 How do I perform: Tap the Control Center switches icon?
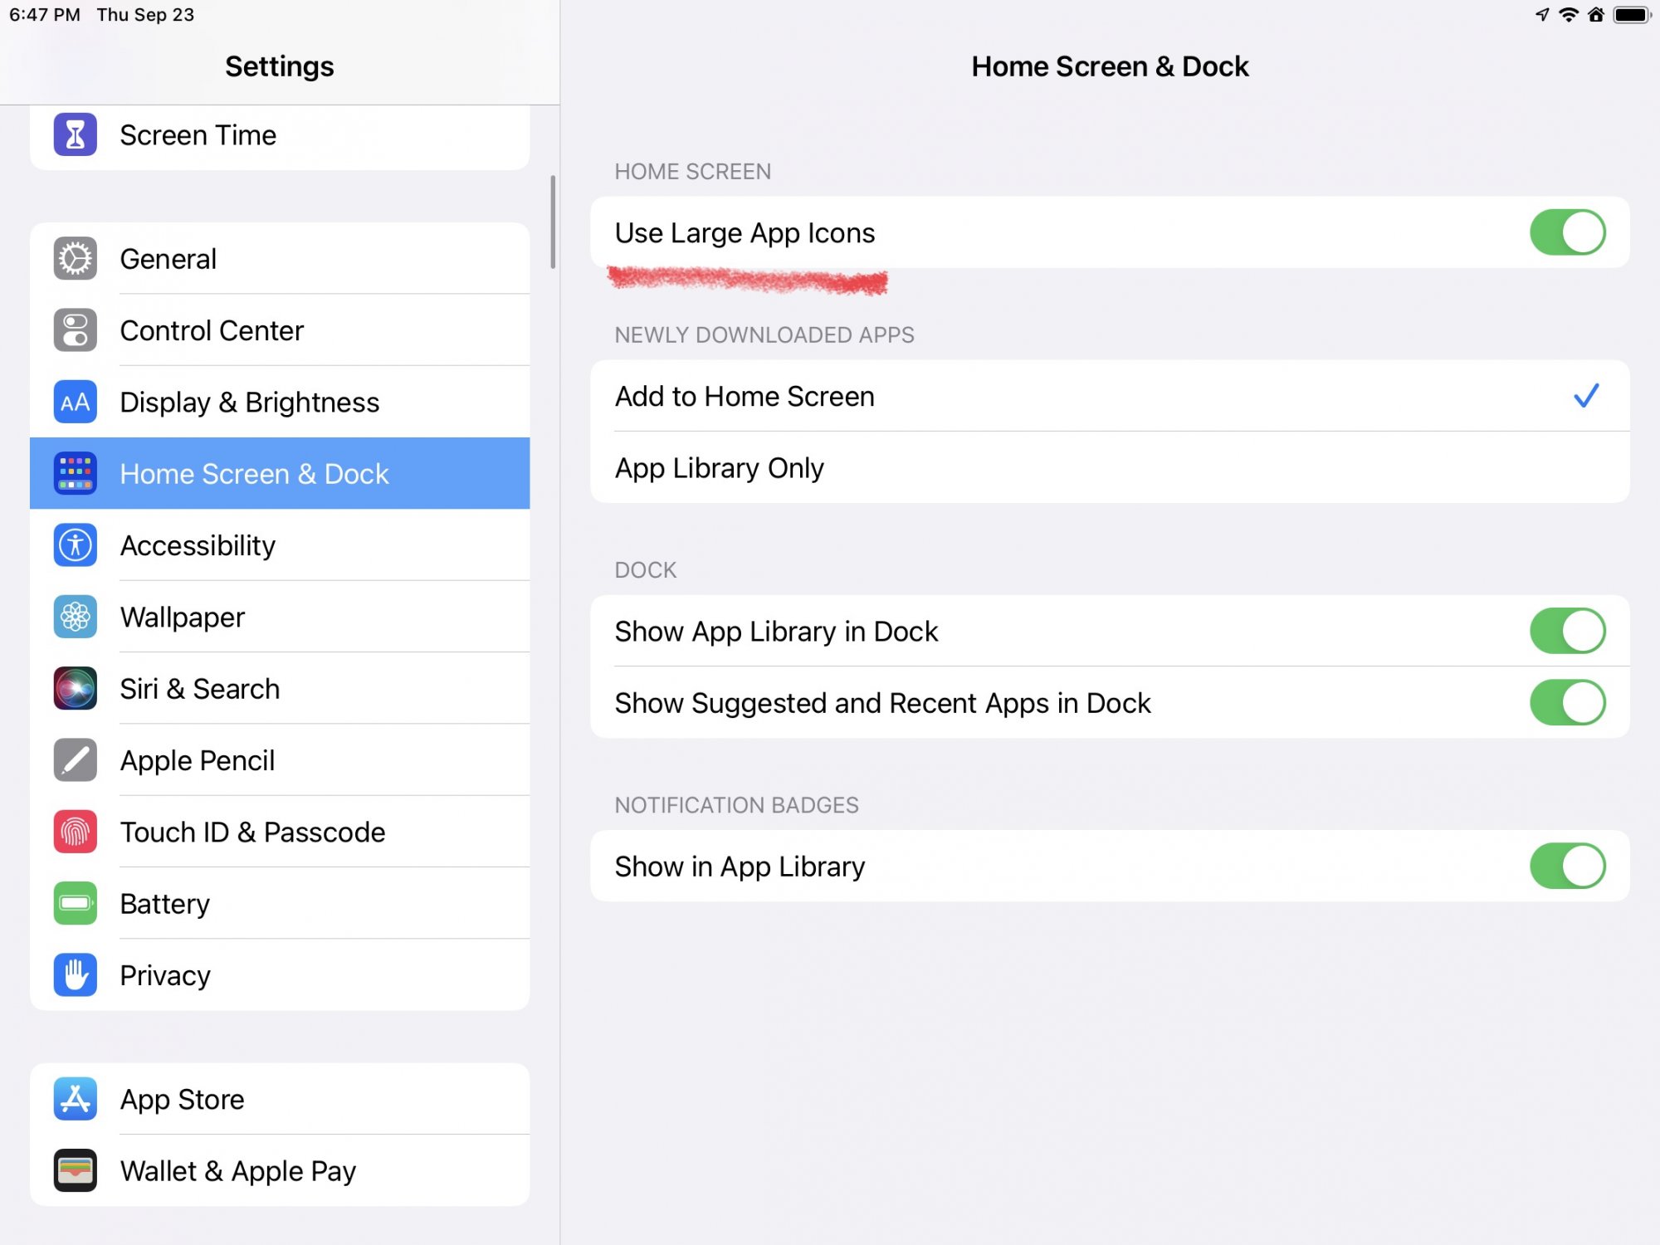pos(75,330)
